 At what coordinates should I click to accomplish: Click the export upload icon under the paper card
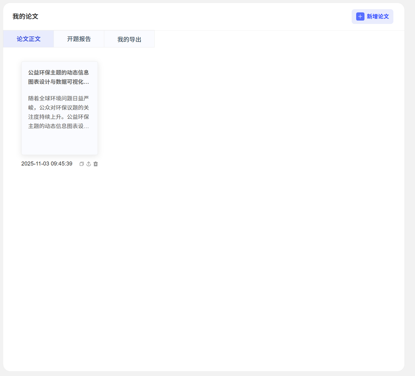point(89,164)
